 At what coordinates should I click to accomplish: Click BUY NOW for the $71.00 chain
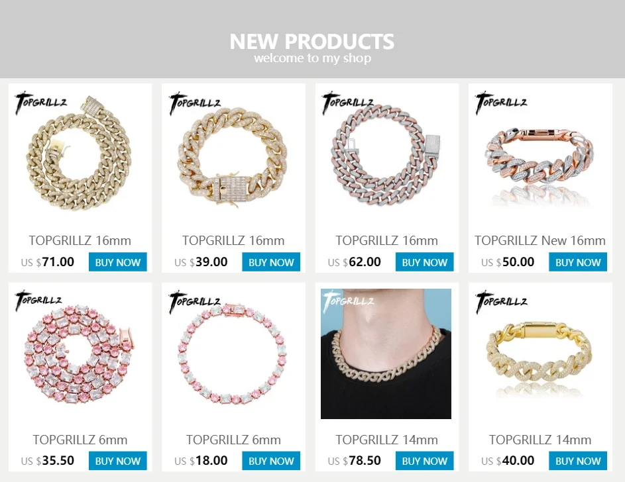click(x=117, y=262)
